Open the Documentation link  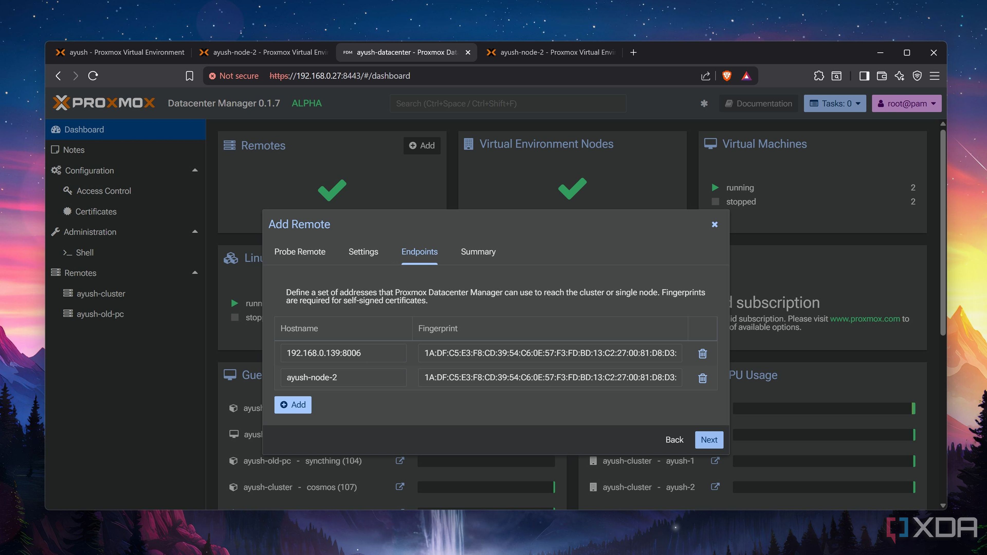coord(759,103)
